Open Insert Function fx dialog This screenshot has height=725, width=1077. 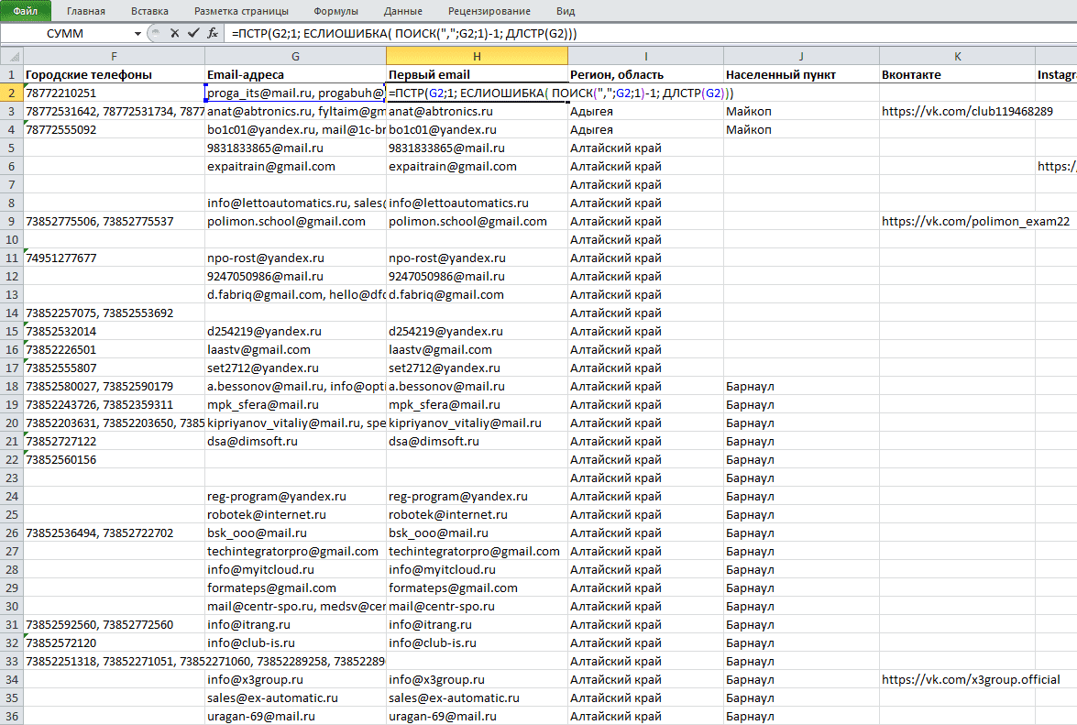pyautogui.click(x=213, y=33)
